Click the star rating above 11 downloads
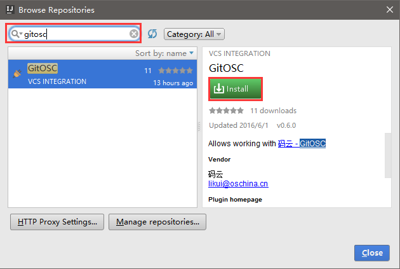400x269 pixels. pos(226,111)
